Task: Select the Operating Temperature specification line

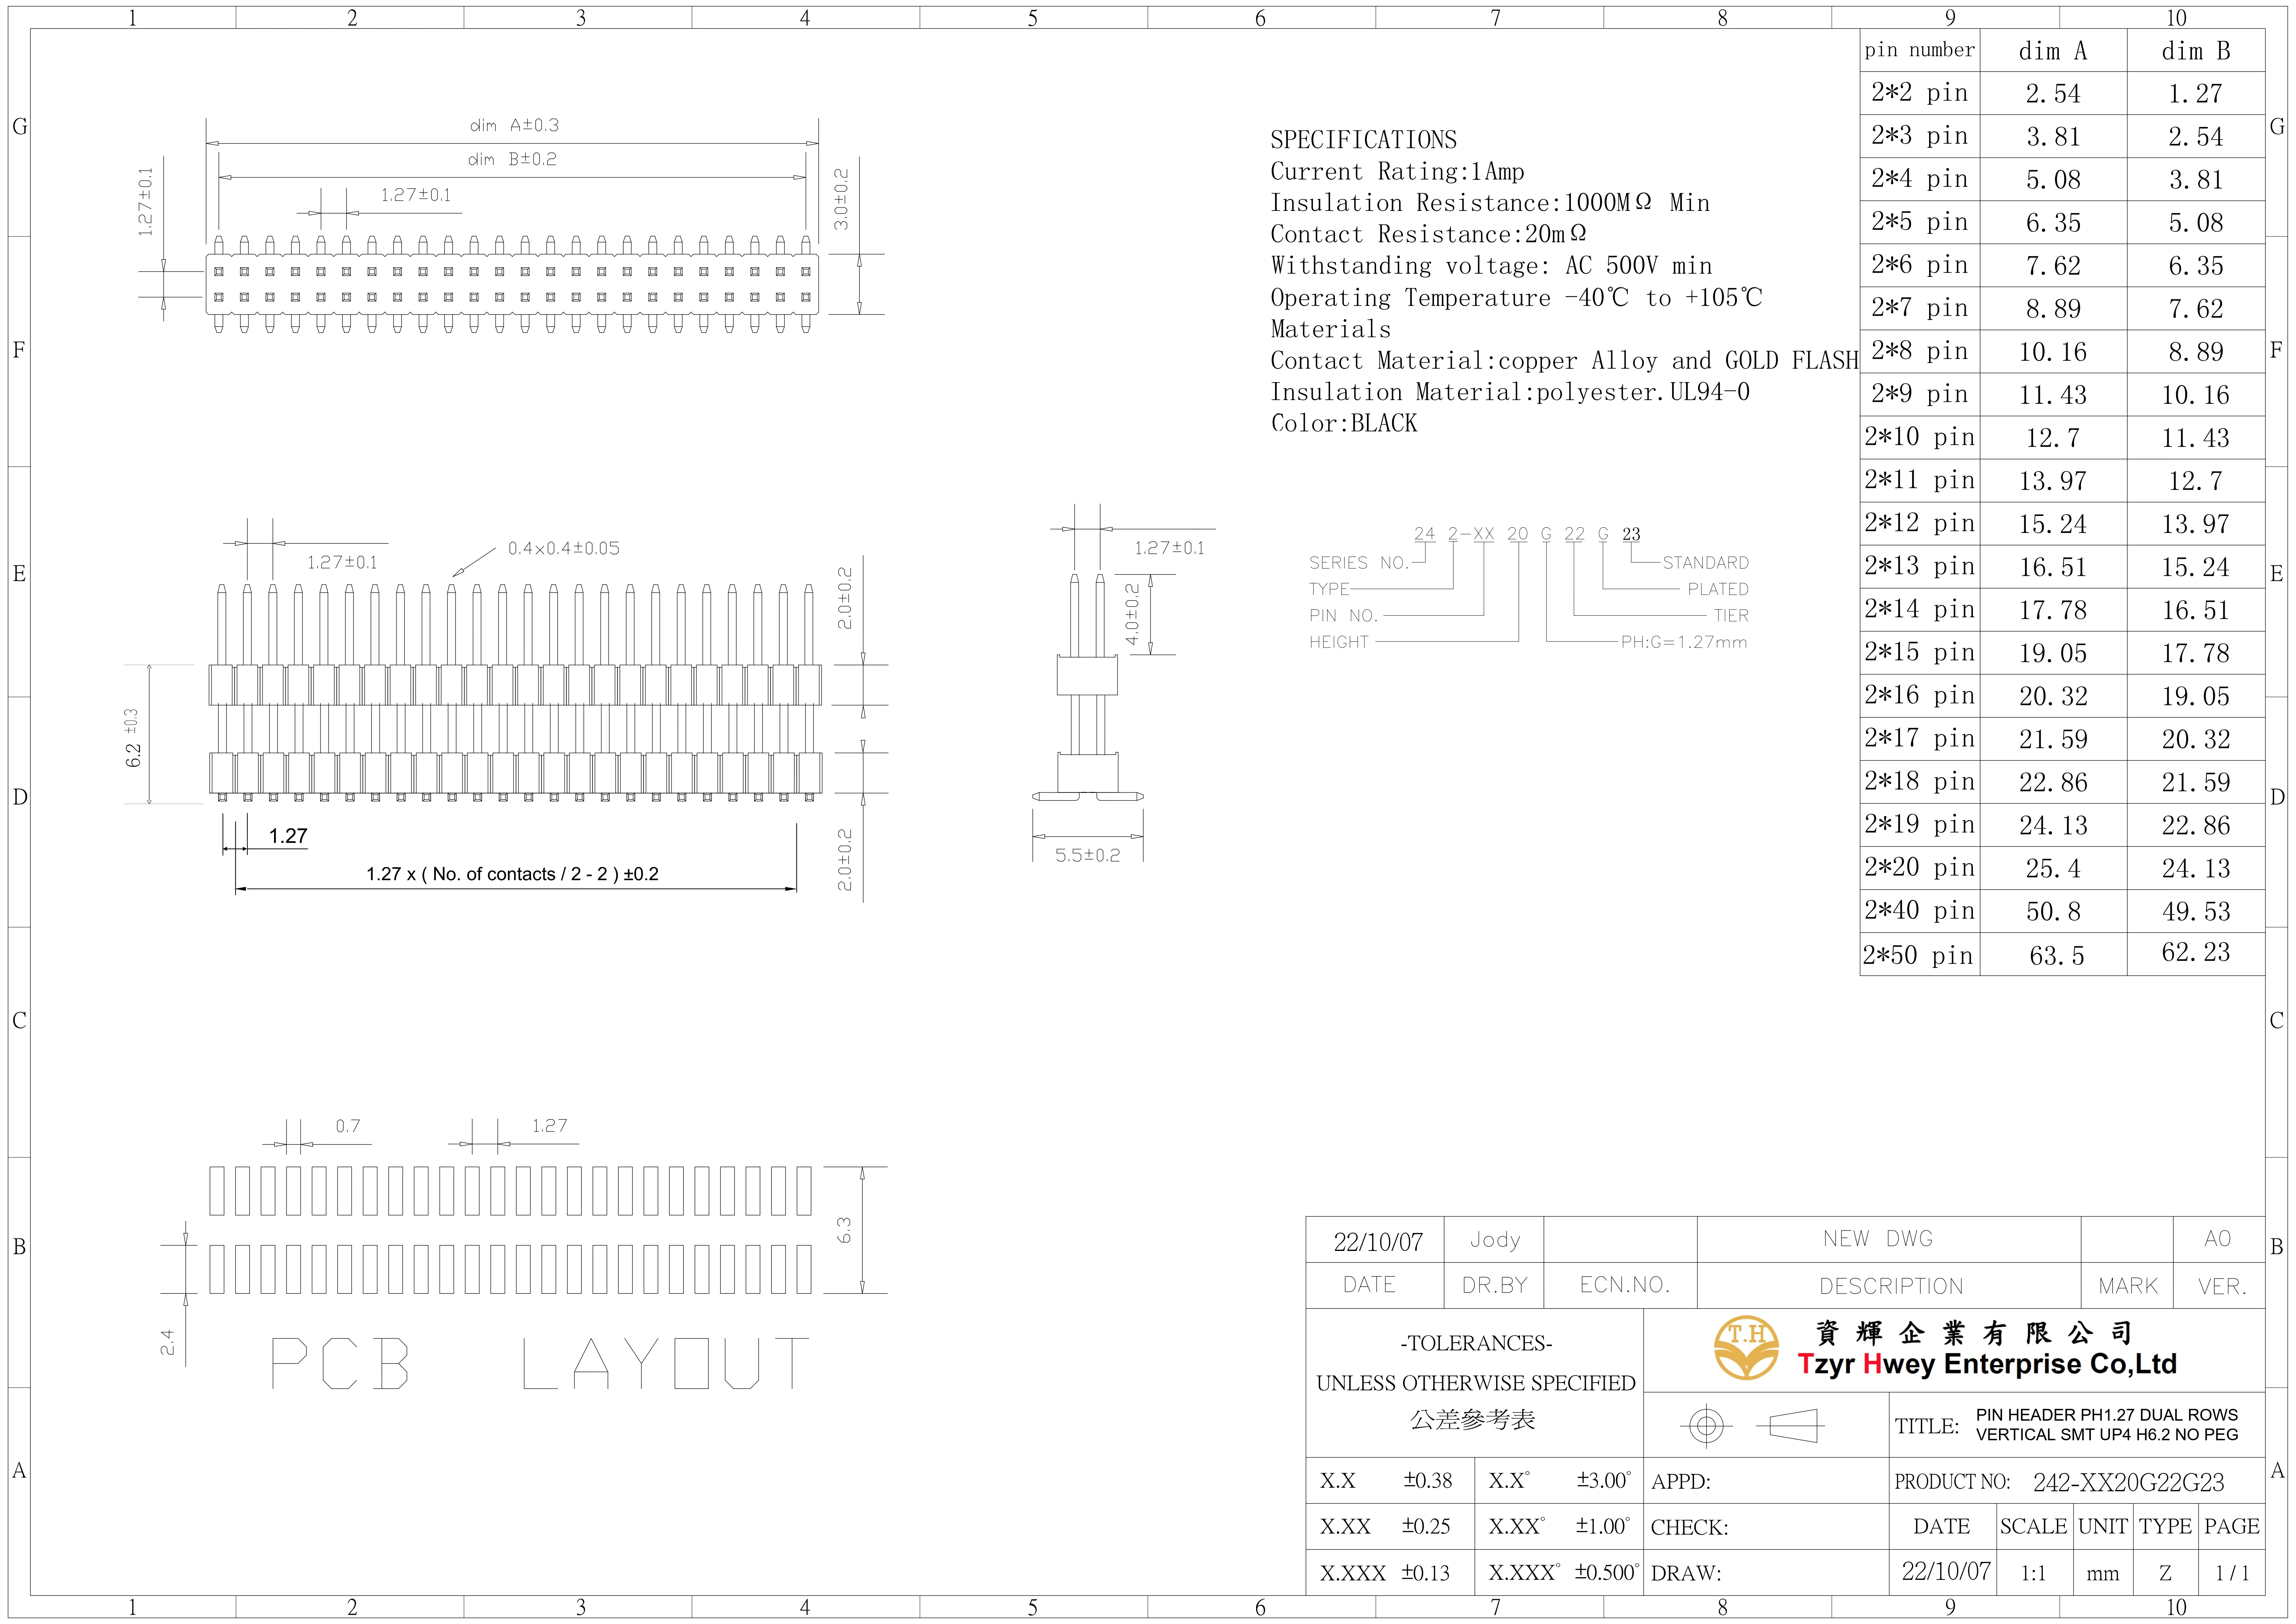Action: 1516,298
